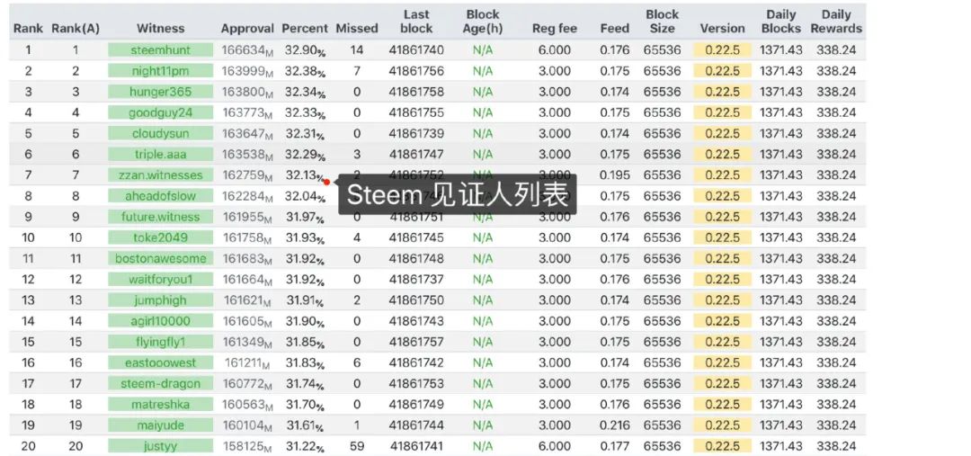Sort by the Approval column header
This screenshot has height=456, width=971.
(x=247, y=29)
